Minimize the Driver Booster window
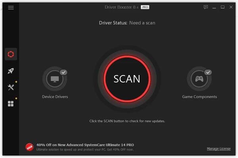The image size is (238, 158). pyautogui.click(x=214, y=7)
